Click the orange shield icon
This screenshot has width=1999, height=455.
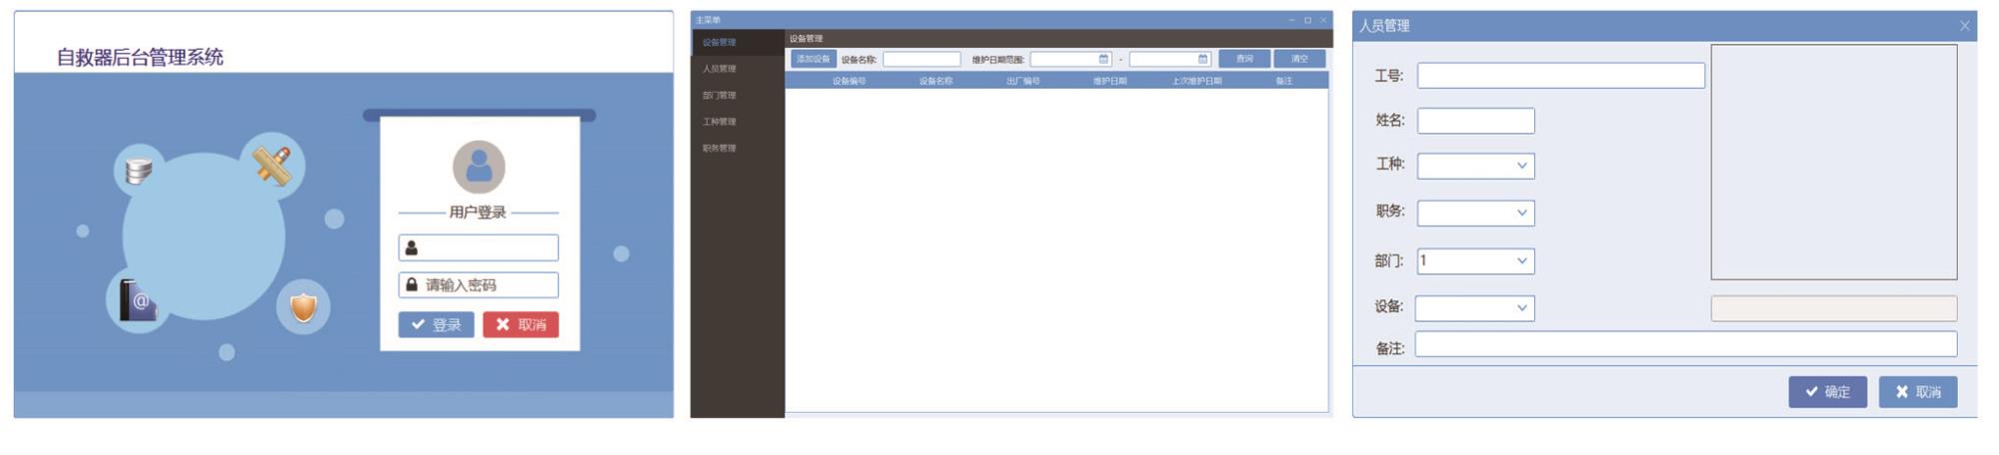coord(303,307)
